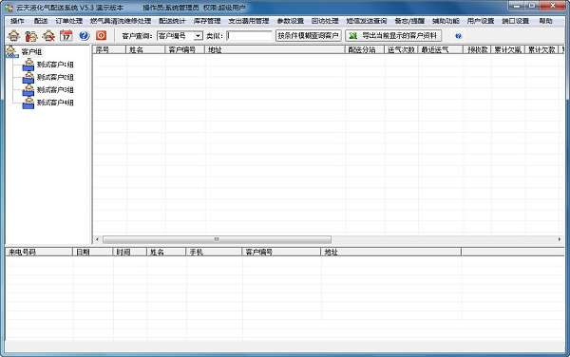Screen dimensions: 570x357
Task: Click the red power exit icon
Action: point(101,35)
